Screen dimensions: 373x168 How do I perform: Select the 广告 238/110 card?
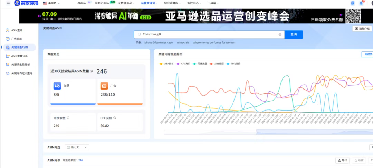pos(120,92)
